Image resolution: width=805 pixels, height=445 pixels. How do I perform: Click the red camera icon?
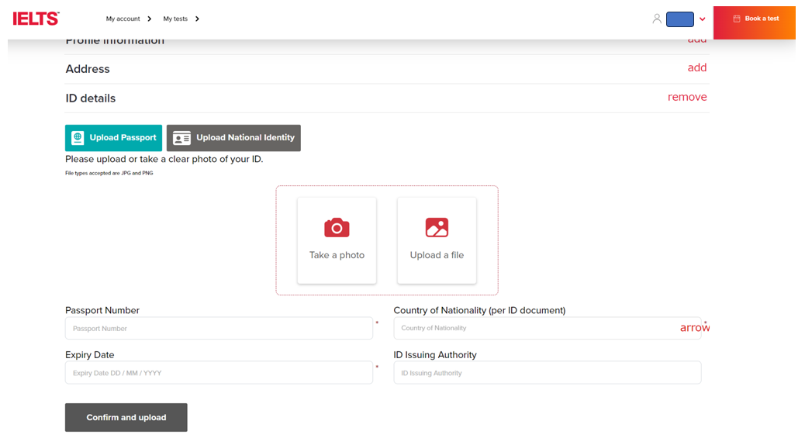click(x=337, y=227)
